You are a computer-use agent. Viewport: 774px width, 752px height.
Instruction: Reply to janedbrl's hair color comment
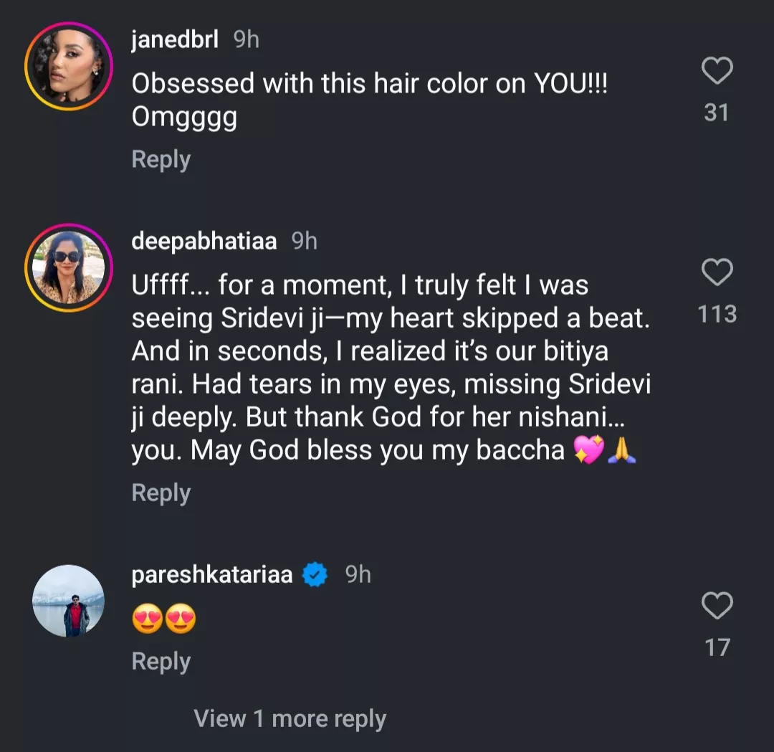pos(161,159)
